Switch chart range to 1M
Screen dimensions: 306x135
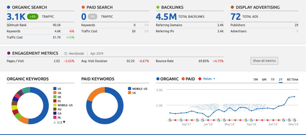click(x=255, y=80)
